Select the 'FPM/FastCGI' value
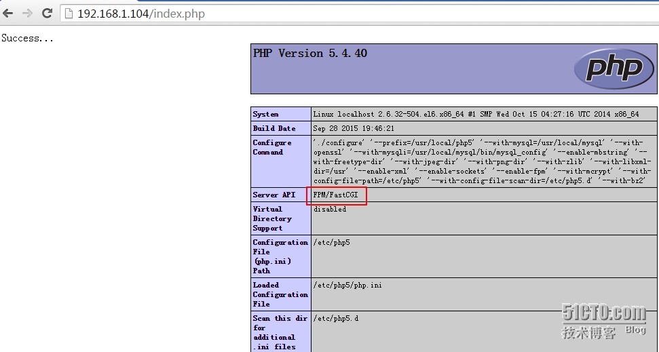659x352 pixels. click(x=335, y=195)
